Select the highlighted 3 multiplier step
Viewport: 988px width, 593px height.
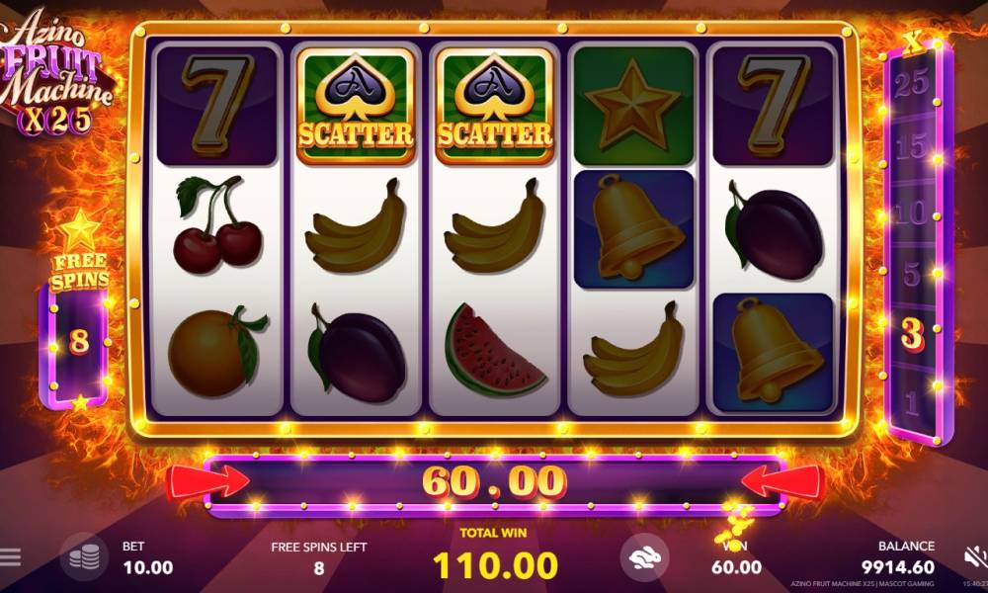(x=912, y=334)
